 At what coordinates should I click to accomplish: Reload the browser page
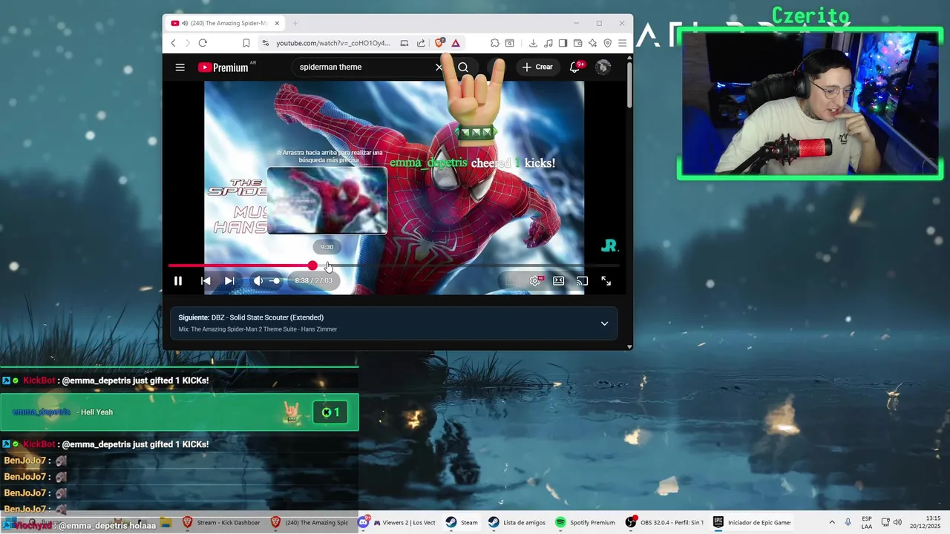point(203,43)
